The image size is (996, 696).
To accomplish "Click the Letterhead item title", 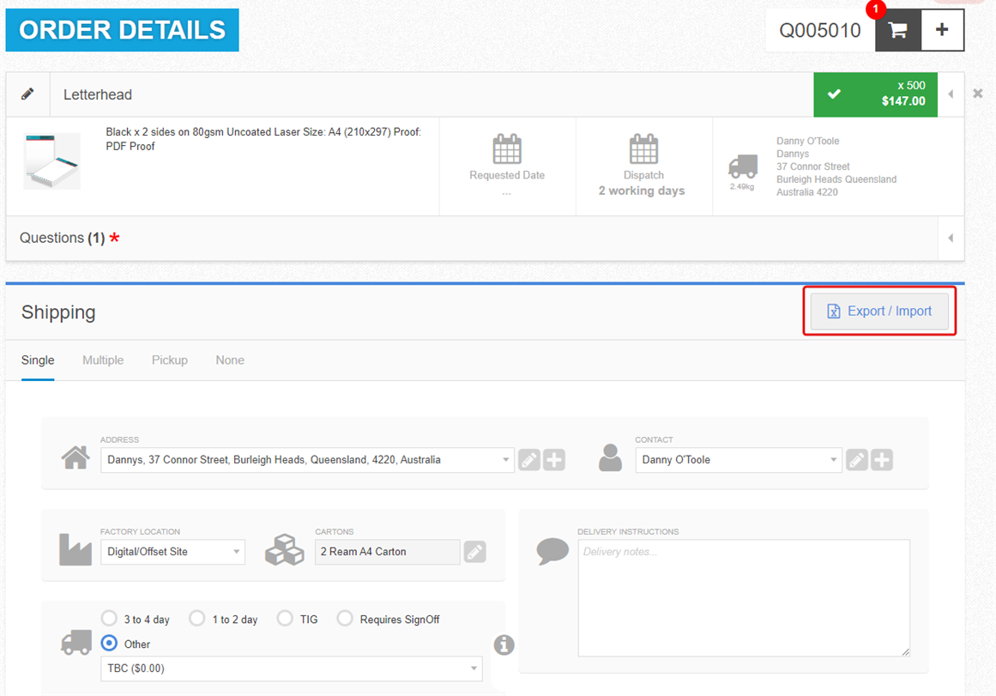I will pos(98,94).
